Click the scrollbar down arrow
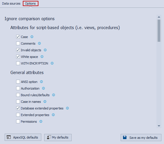The image size is (164, 144). tap(159, 126)
